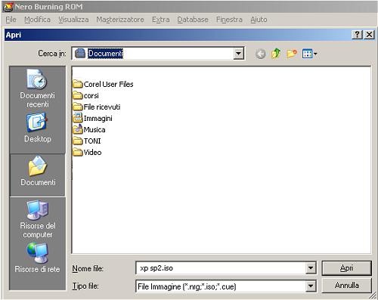Select the Corel User Files folder icon
378x300 pixels.
point(78,84)
